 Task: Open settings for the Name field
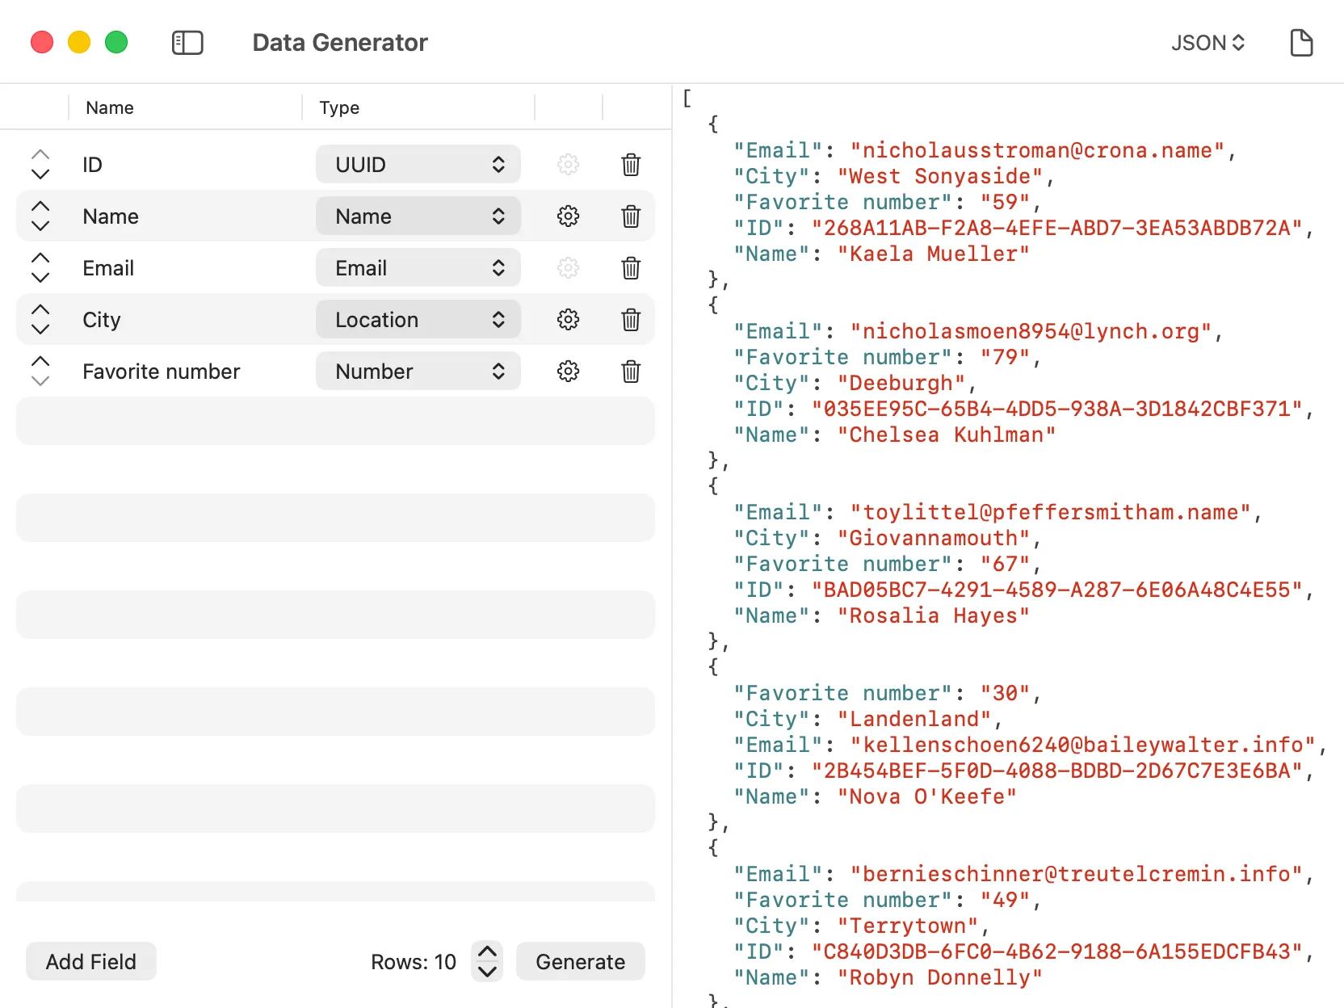[x=568, y=216]
